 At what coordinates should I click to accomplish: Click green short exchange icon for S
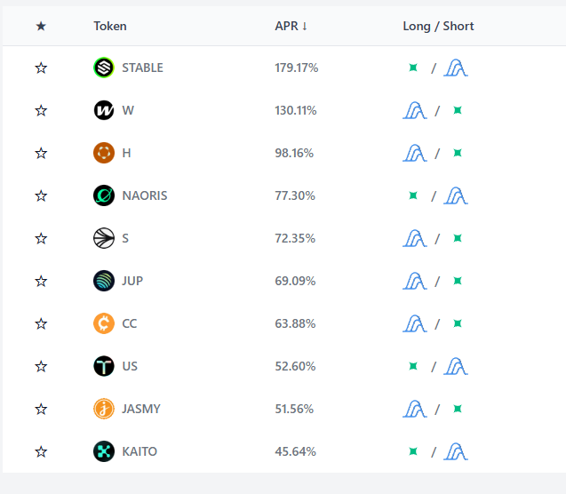[x=458, y=238]
